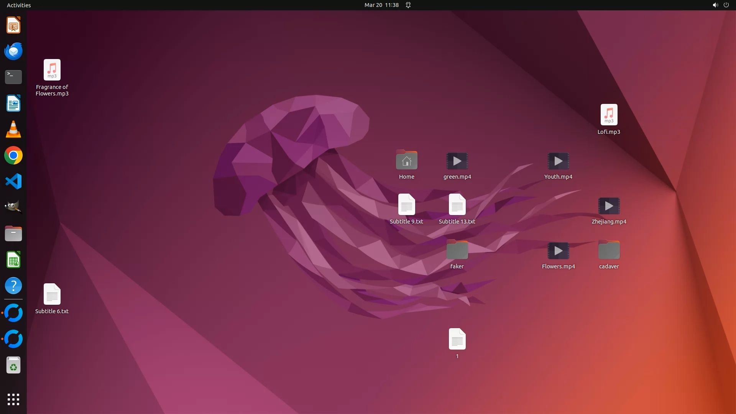
Task: Launch LibreOffice Writer from the dock
Action: 13,103
